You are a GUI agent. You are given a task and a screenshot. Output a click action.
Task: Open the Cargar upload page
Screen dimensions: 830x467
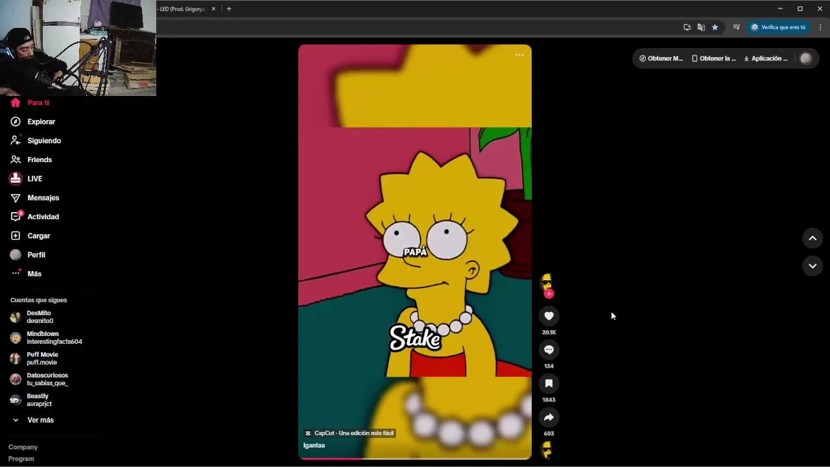pyautogui.click(x=38, y=235)
